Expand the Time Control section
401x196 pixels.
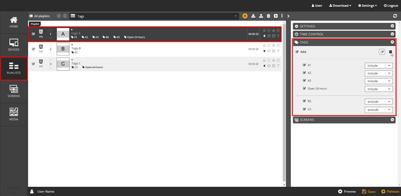point(344,34)
